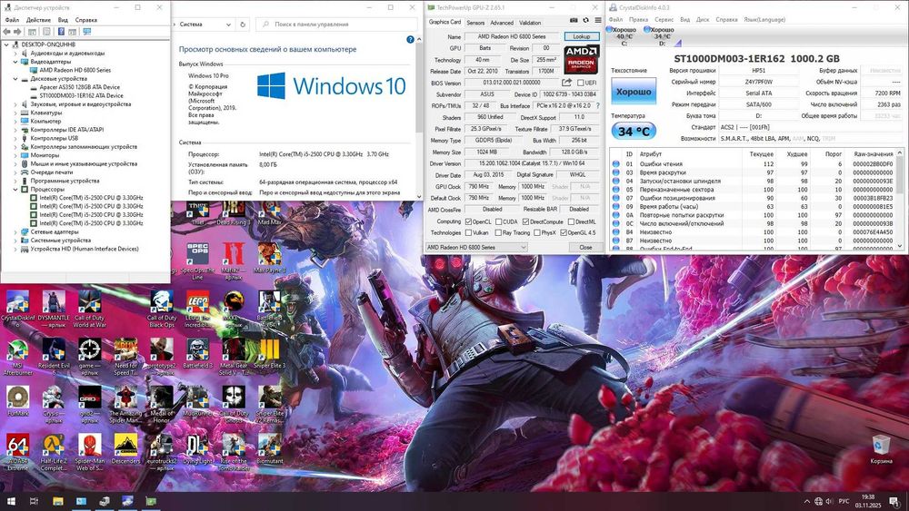Click the GPU-Z refresh icon

point(585,20)
